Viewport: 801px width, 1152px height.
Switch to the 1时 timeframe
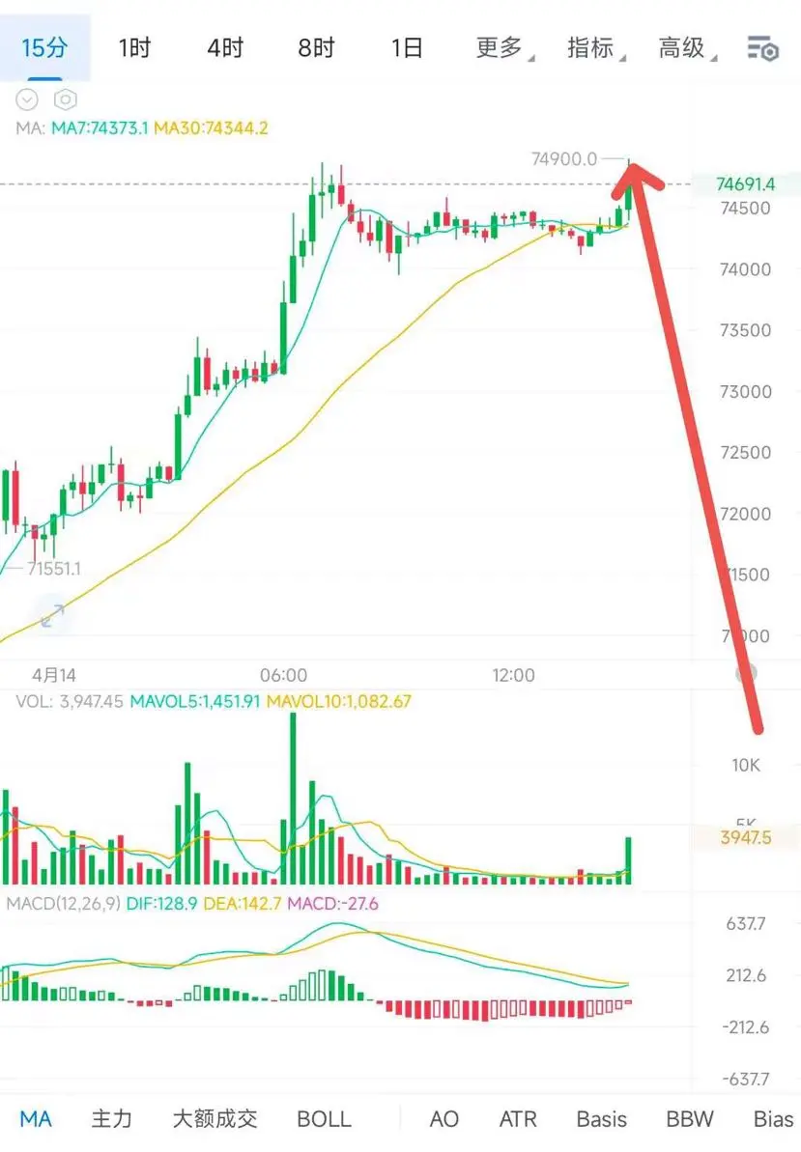[134, 48]
